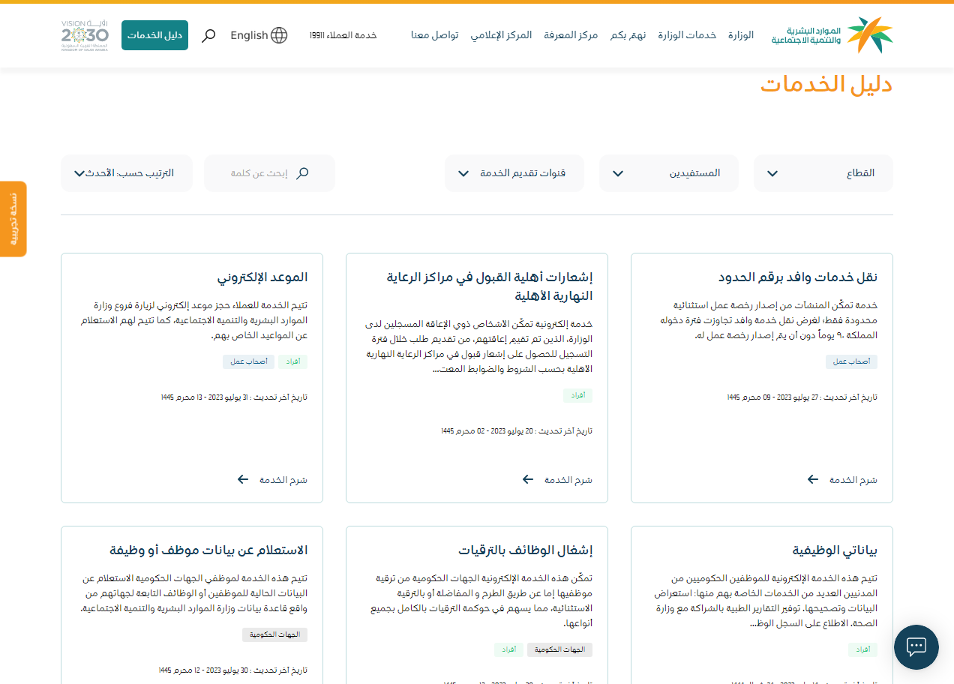954x684 pixels.
Task: Click arrow on الموعد الإلكتروني card
Action: (x=243, y=479)
